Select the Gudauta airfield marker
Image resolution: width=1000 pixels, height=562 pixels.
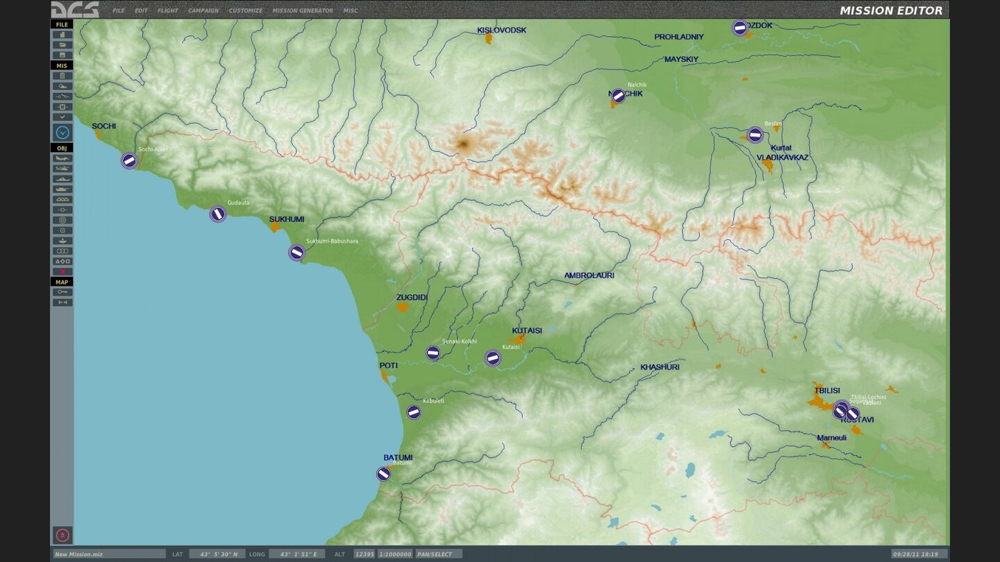pyautogui.click(x=218, y=214)
